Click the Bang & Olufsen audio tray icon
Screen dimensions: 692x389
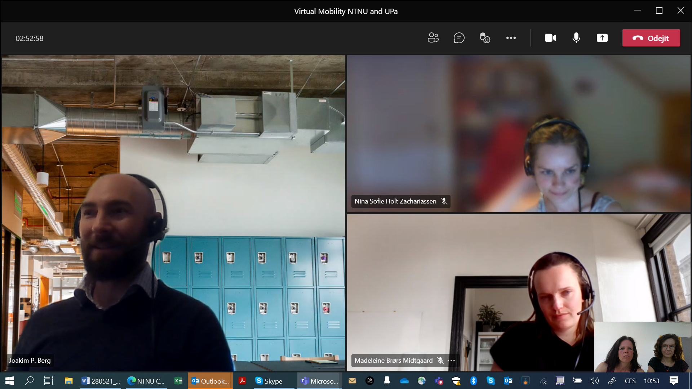click(369, 381)
